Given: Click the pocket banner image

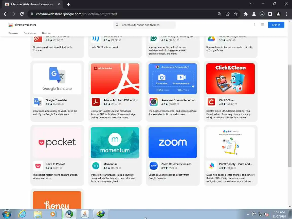Looking at the screenshot, I should click(x=57, y=143).
